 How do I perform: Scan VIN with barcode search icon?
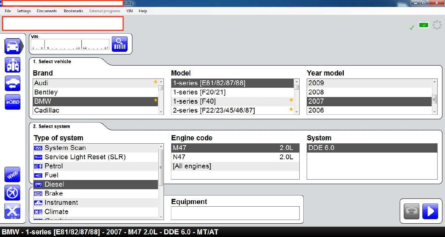(119, 44)
